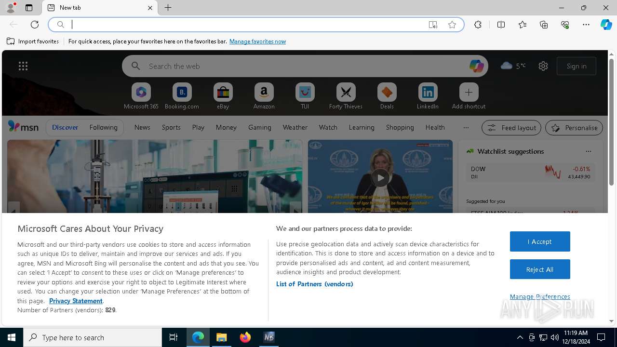
Task: Open the Privacy Statement link
Action: point(76,301)
